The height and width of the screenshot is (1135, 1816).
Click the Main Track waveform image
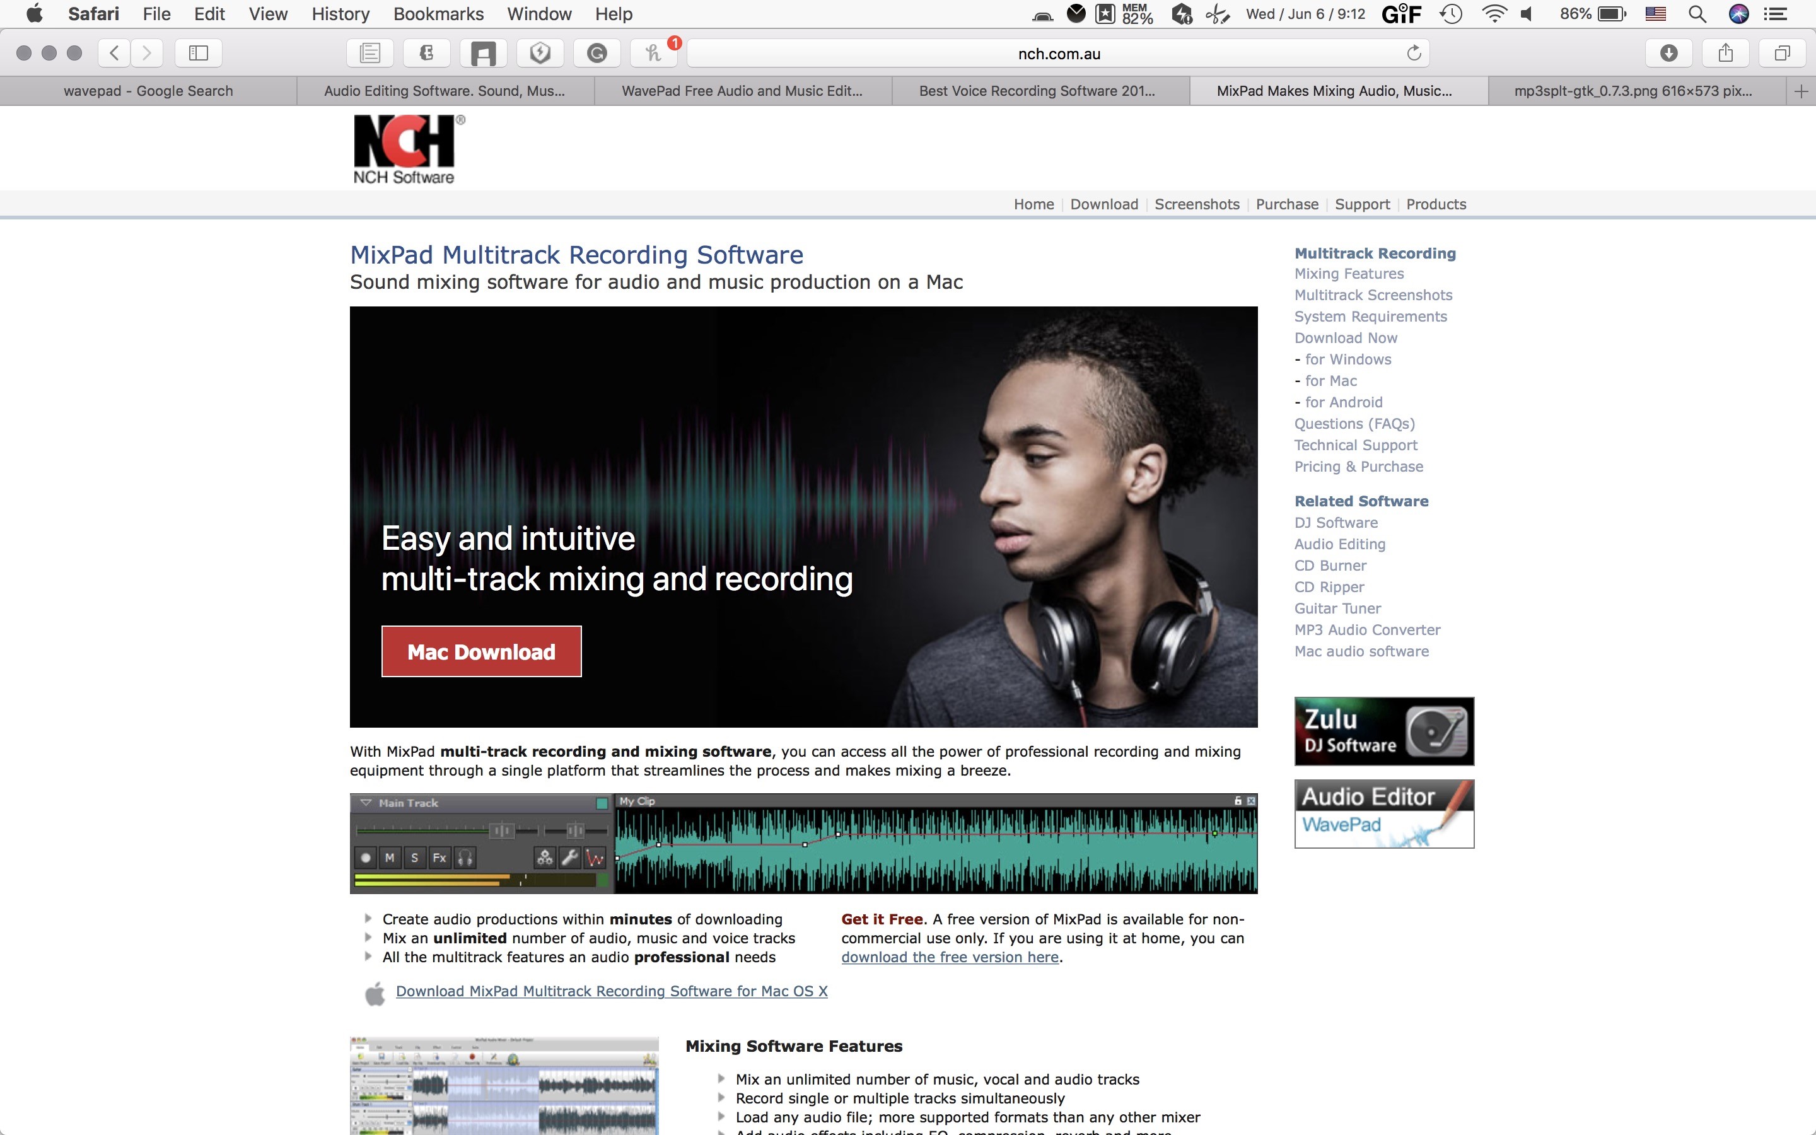pos(803,843)
